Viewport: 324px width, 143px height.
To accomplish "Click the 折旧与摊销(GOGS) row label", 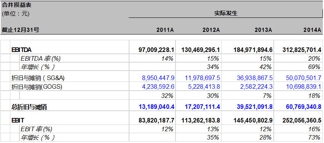I will pyautogui.click(x=37, y=87).
